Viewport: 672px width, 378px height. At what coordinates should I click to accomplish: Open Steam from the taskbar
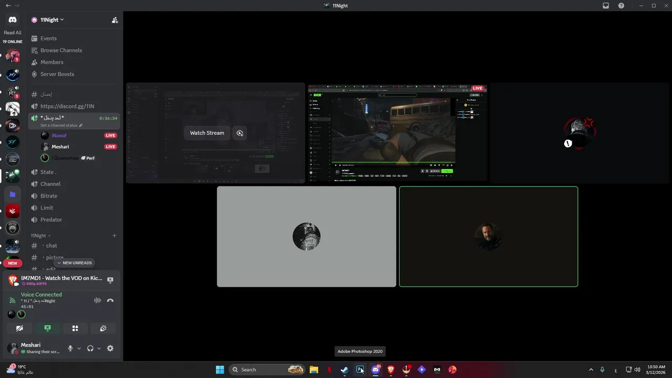[x=344, y=370]
